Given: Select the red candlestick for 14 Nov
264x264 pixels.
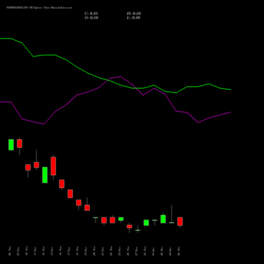Looking at the screenshot, I should (62, 184).
